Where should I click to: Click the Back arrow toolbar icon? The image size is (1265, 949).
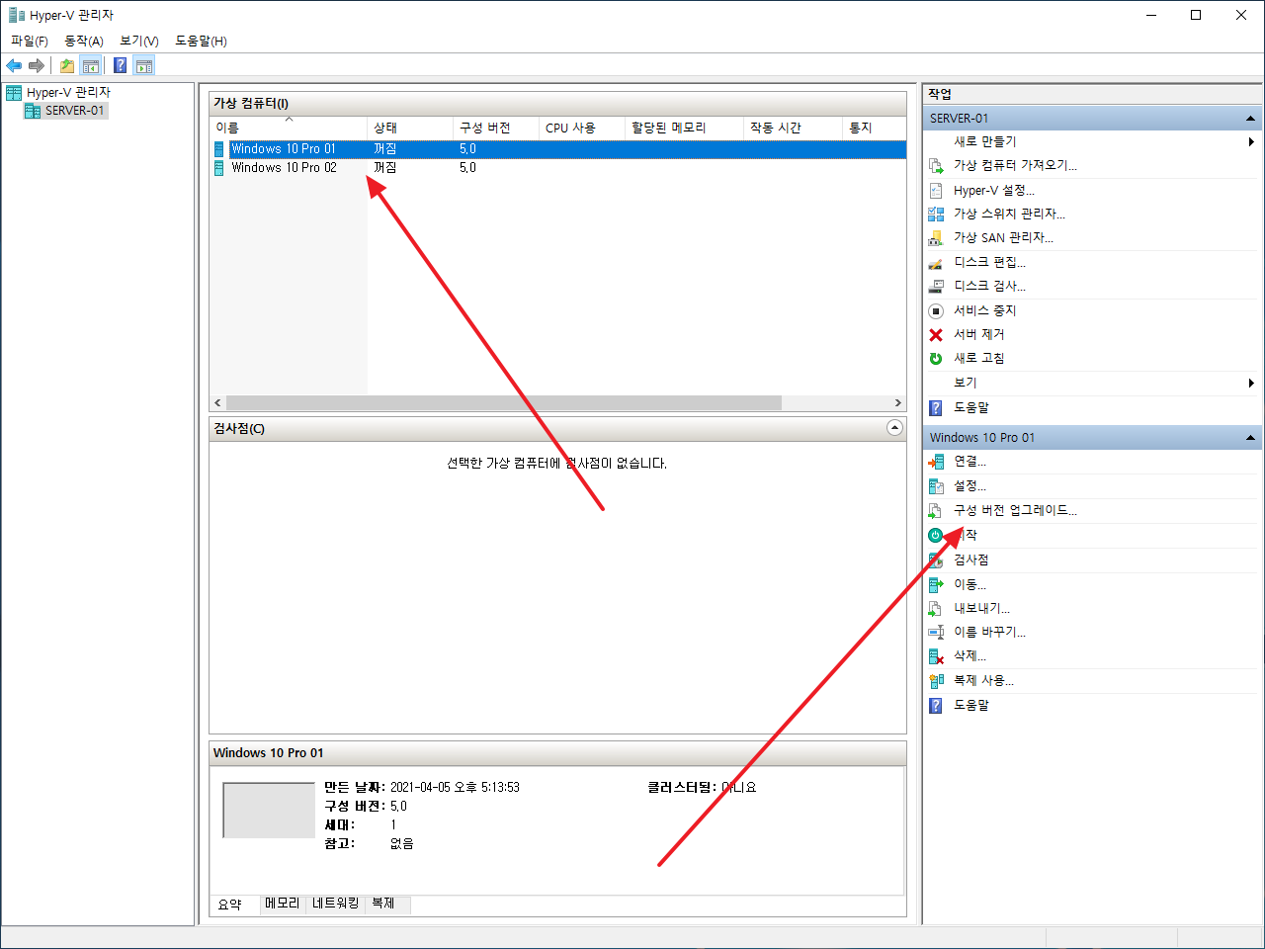(14, 65)
